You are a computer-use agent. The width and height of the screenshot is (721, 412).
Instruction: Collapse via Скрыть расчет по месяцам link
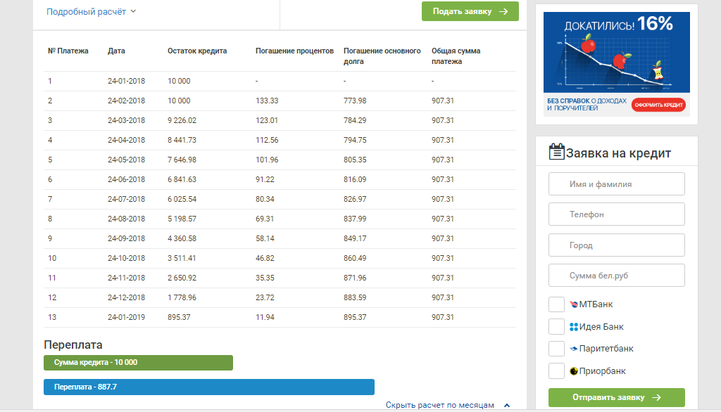(x=447, y=405)
